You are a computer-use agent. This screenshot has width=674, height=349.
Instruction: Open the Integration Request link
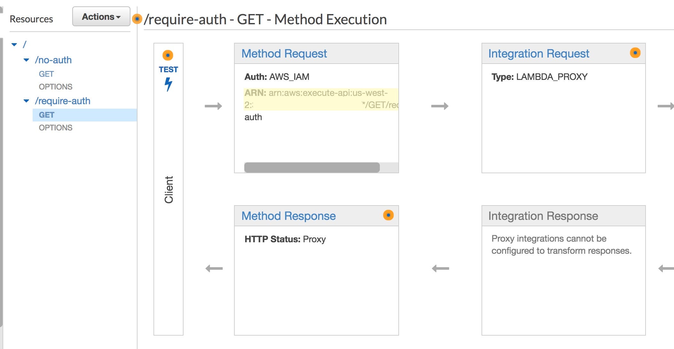[x=538, y=53]
